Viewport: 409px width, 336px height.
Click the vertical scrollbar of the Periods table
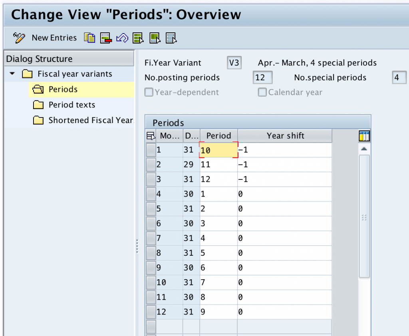[364, 217]
